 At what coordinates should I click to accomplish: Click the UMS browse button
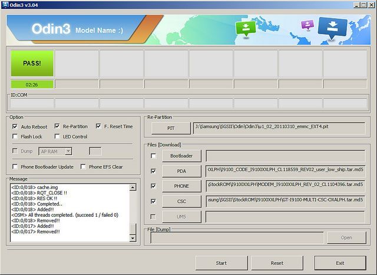[181, 217]
